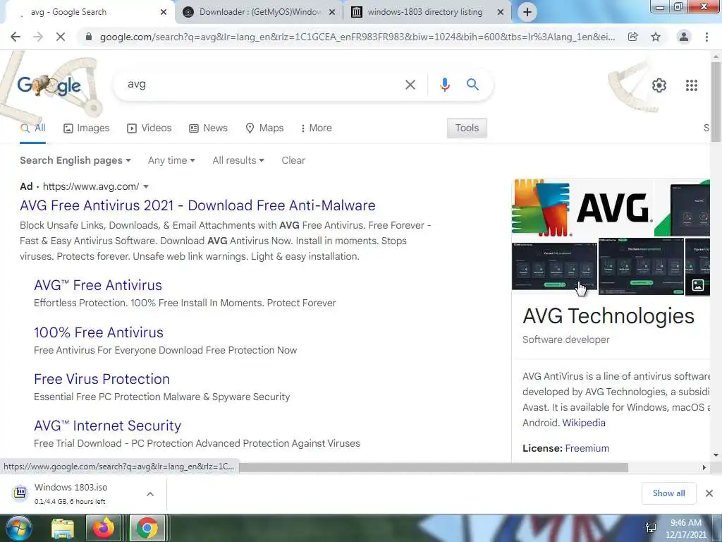Image resolution: width=722 pixels, height=542 pixels.
Task: Open the Wikipedia link for AVG
Action: 584,423
